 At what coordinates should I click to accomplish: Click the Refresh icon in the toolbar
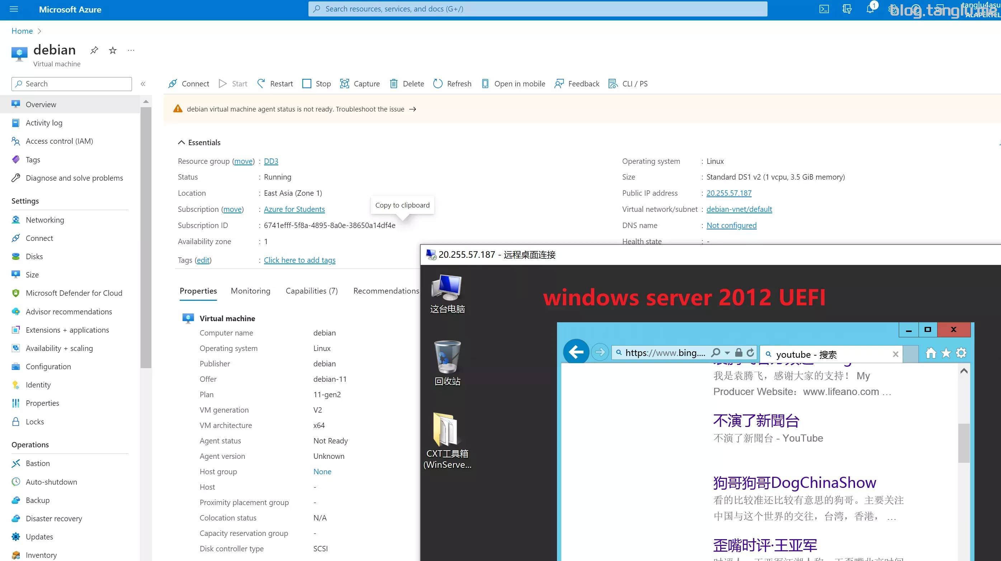[x=438, y=84]
